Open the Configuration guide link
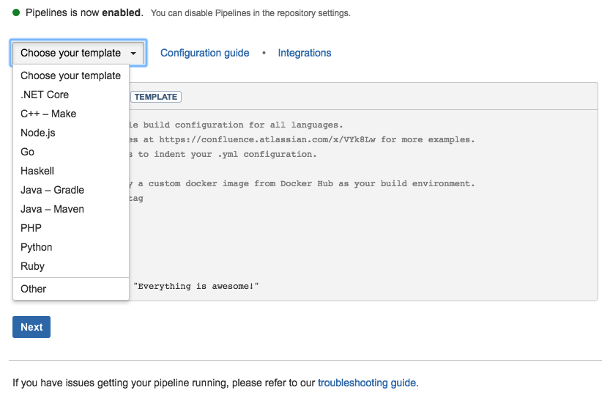Screen dimensions: 610x401 click(x=204, y=53)
